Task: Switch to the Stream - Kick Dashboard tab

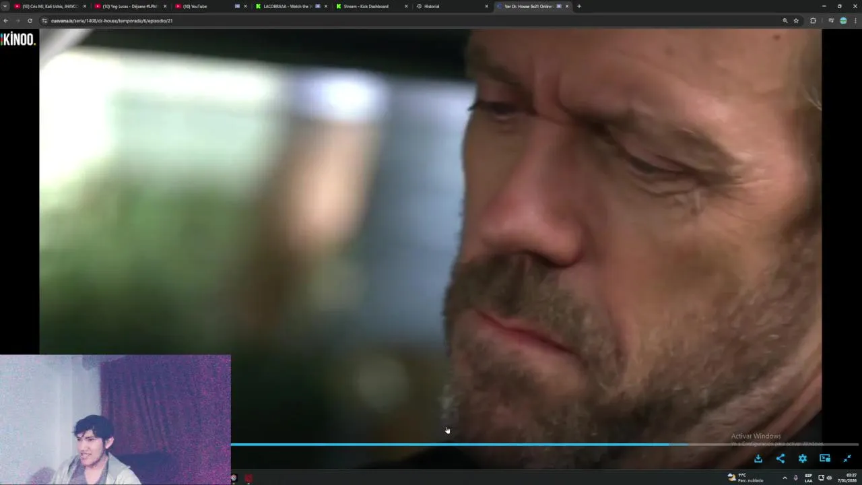Action: pos(372,6)
